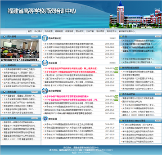Click yellow dot beside 单科进修硕士研究生课程

(x=121, y=121)
